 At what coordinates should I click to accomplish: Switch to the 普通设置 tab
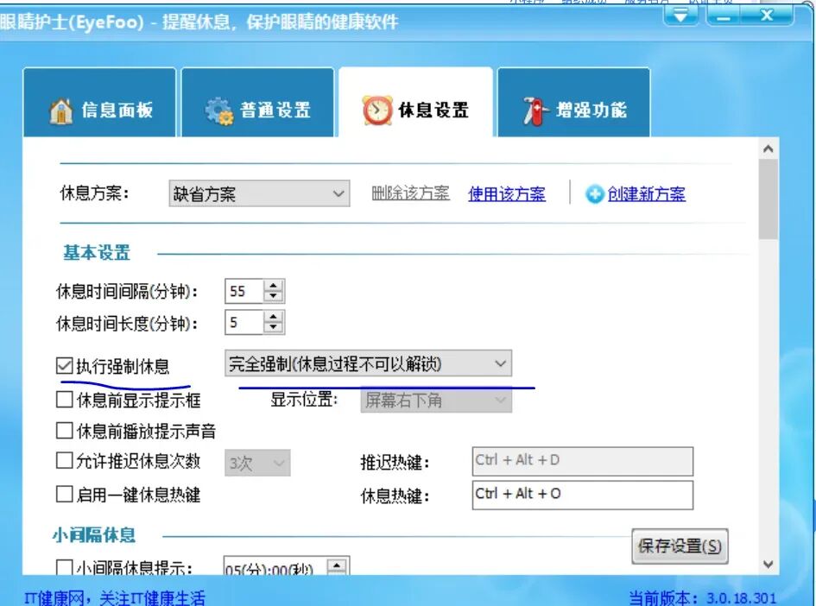click(257, 103)
